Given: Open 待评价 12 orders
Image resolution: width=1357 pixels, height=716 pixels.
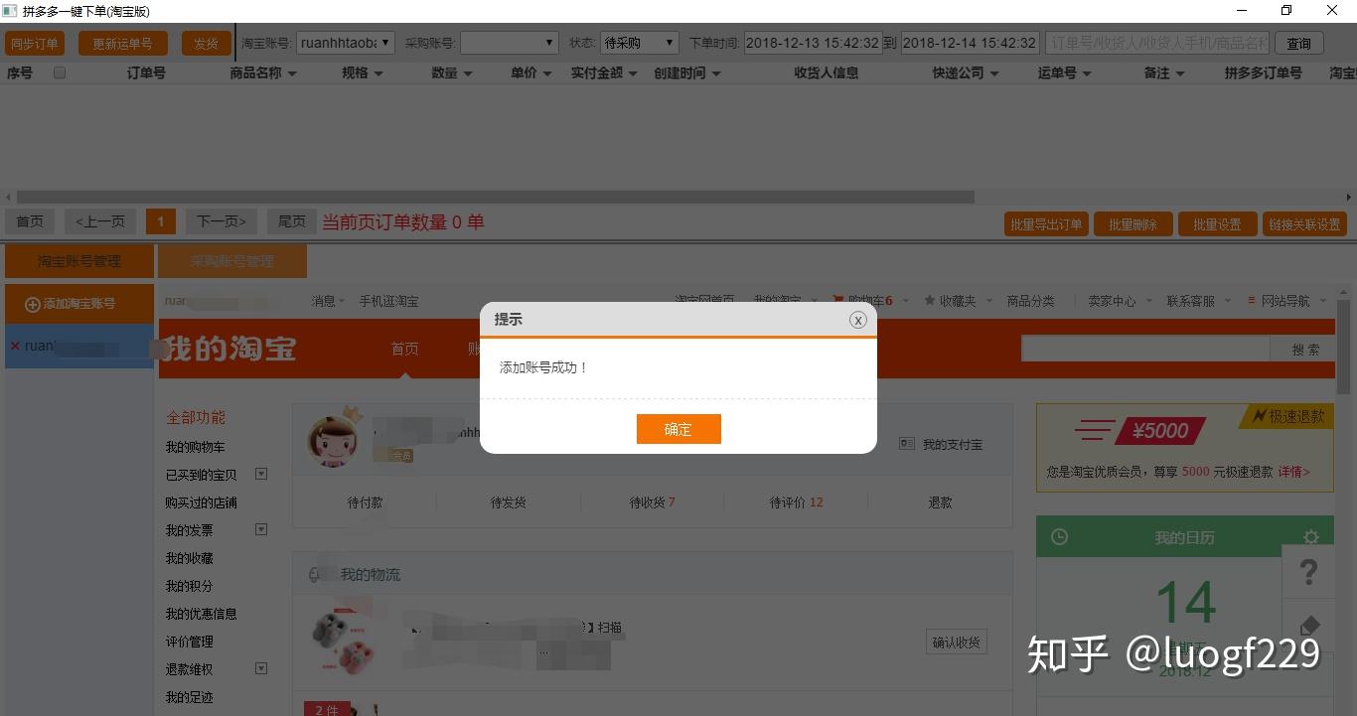Looking at the screenshot, I should (x=796, y=502).
